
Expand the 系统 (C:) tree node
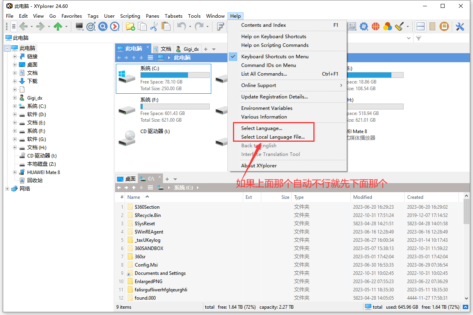[15, 106]
